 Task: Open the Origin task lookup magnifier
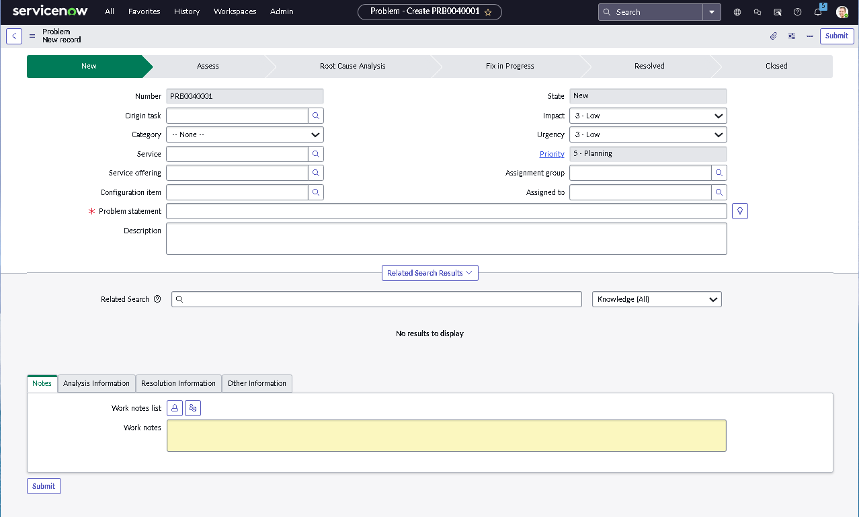tap(315, 115)
